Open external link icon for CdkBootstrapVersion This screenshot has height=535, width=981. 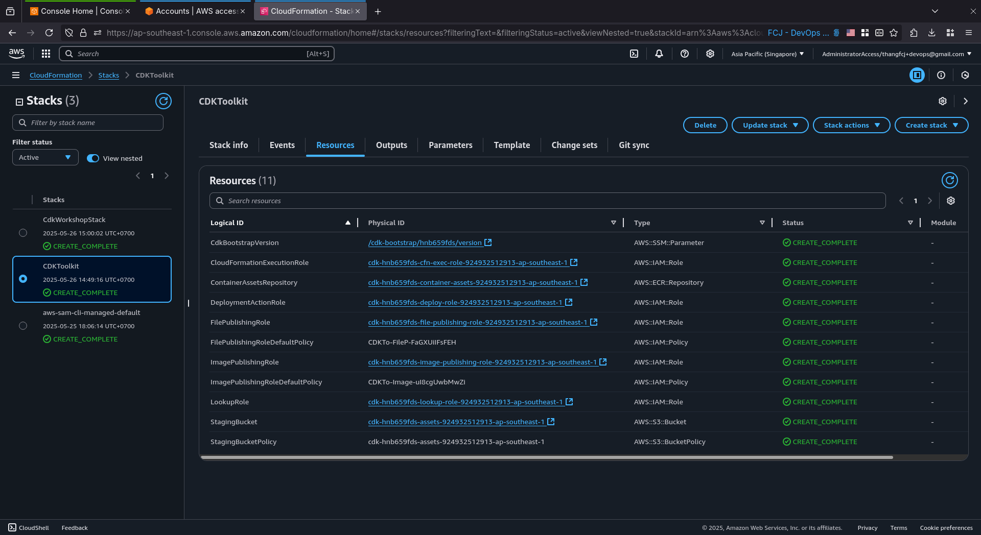pos(488,242)
